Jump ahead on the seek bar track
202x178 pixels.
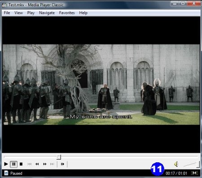(x=129, y=157)
